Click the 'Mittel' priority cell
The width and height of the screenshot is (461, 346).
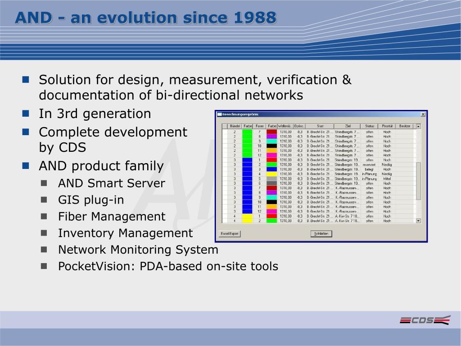(387, 178)
